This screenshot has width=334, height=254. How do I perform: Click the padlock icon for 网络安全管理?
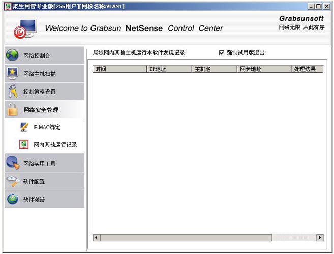[13, 109]
